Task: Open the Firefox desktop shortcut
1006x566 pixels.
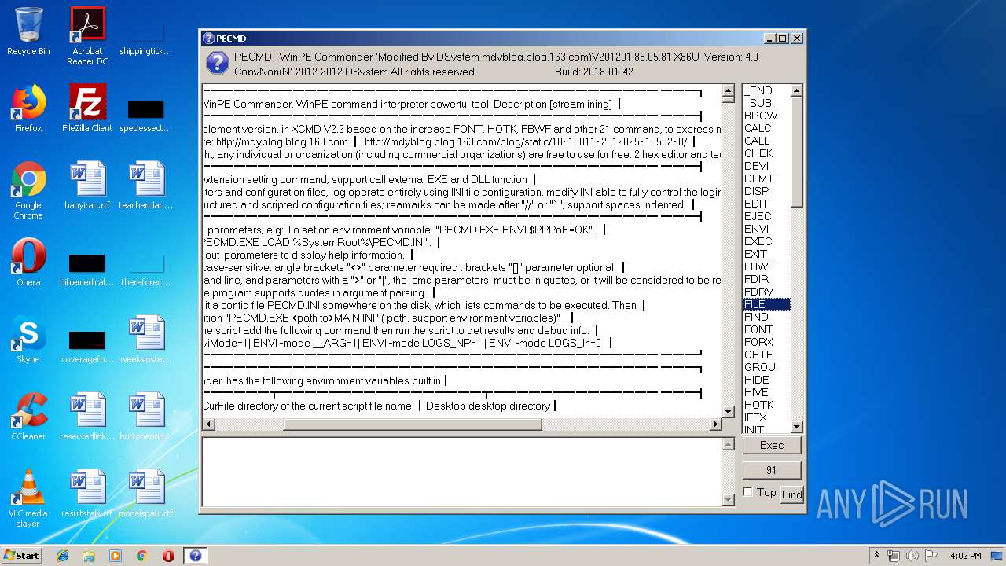Action: tap(28, 108)
